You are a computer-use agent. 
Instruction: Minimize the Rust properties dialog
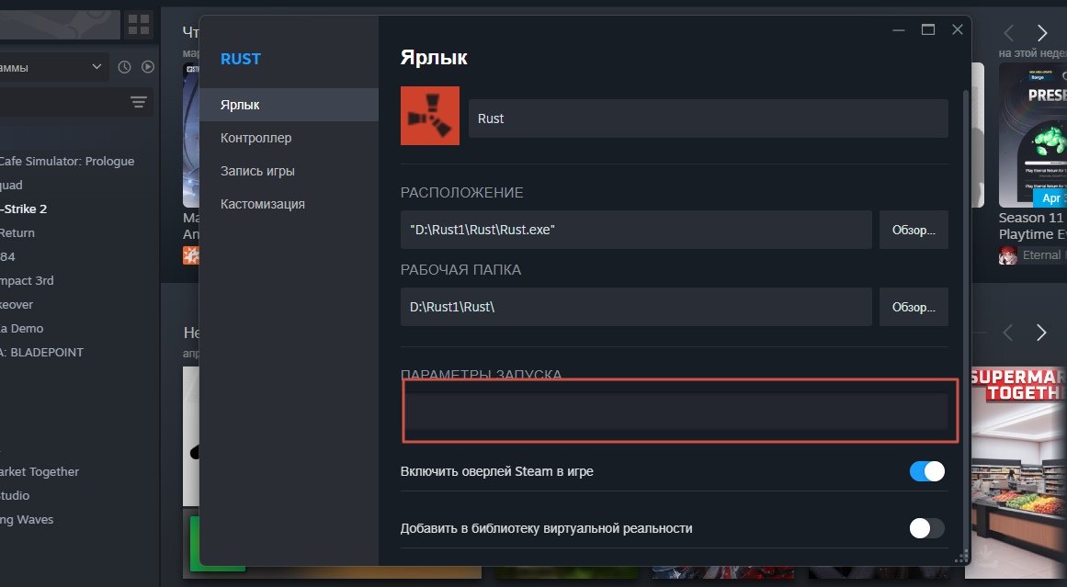pos(898,30)
